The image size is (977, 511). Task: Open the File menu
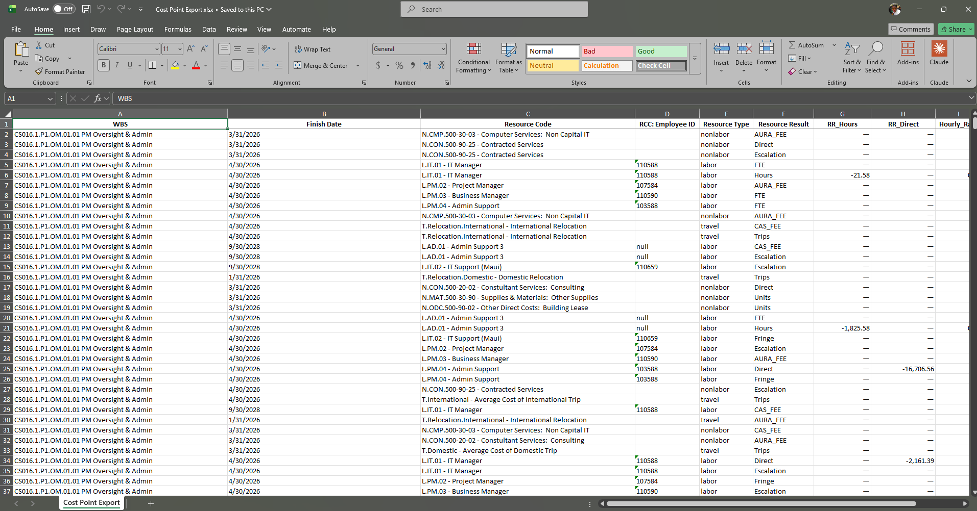[16, 30]
